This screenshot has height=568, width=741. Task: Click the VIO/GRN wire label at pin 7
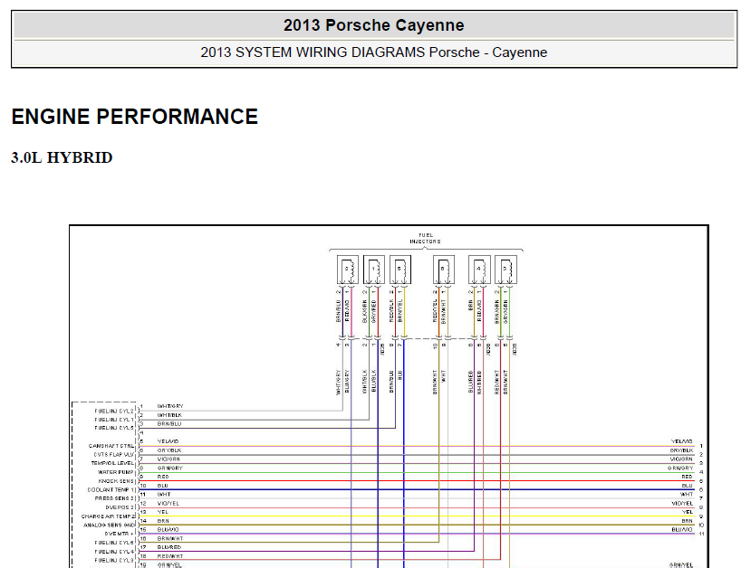pyautogui.click(x=168, y=459)
